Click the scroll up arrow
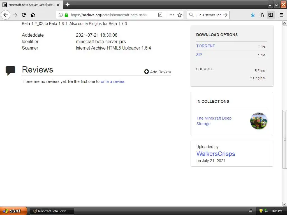This screenshot has height=215, width=287. (285, 23)
